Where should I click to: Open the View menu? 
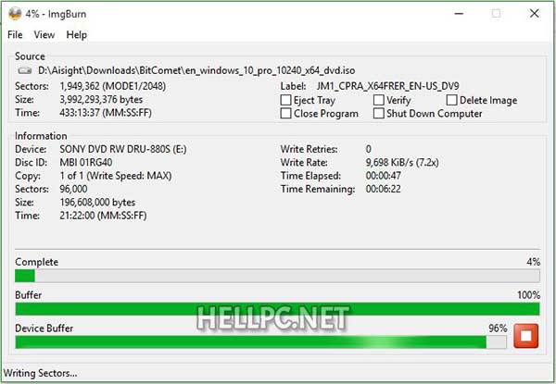44,34
